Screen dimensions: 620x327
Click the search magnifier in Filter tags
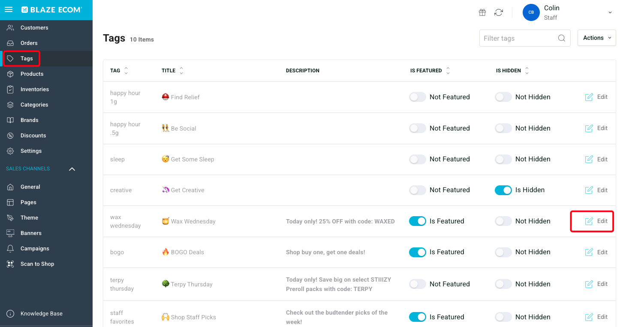point(562,38)
